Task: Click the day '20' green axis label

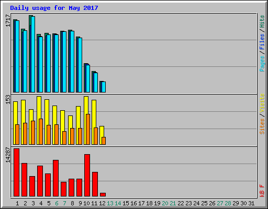Action: pyautogui.click(x=165, y=203)
